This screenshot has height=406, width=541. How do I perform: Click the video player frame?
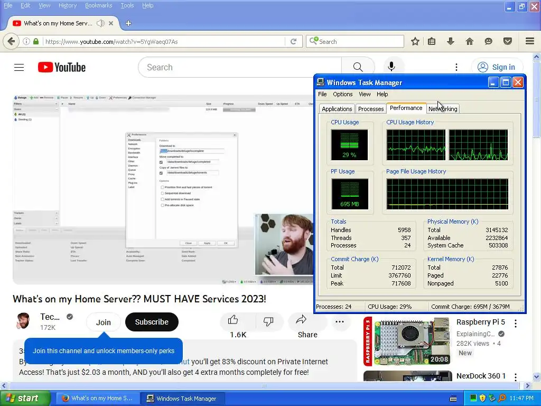coord(163,189)
